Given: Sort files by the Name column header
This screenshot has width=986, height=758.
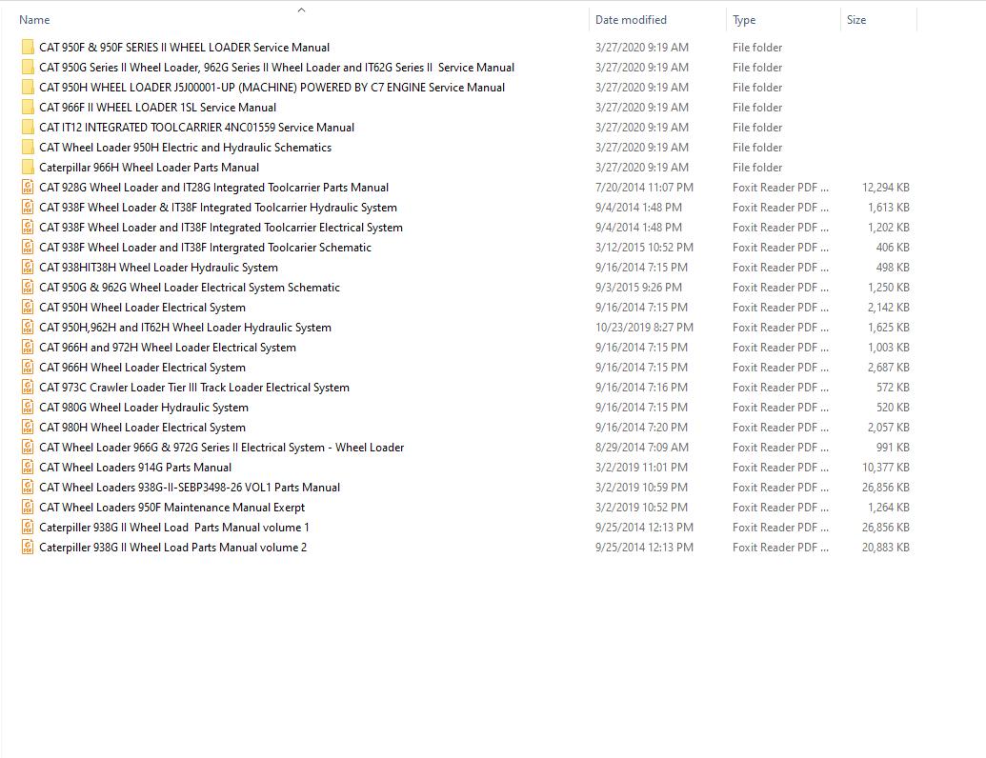Looking at the screenshot, I should (x=34, y=20).
